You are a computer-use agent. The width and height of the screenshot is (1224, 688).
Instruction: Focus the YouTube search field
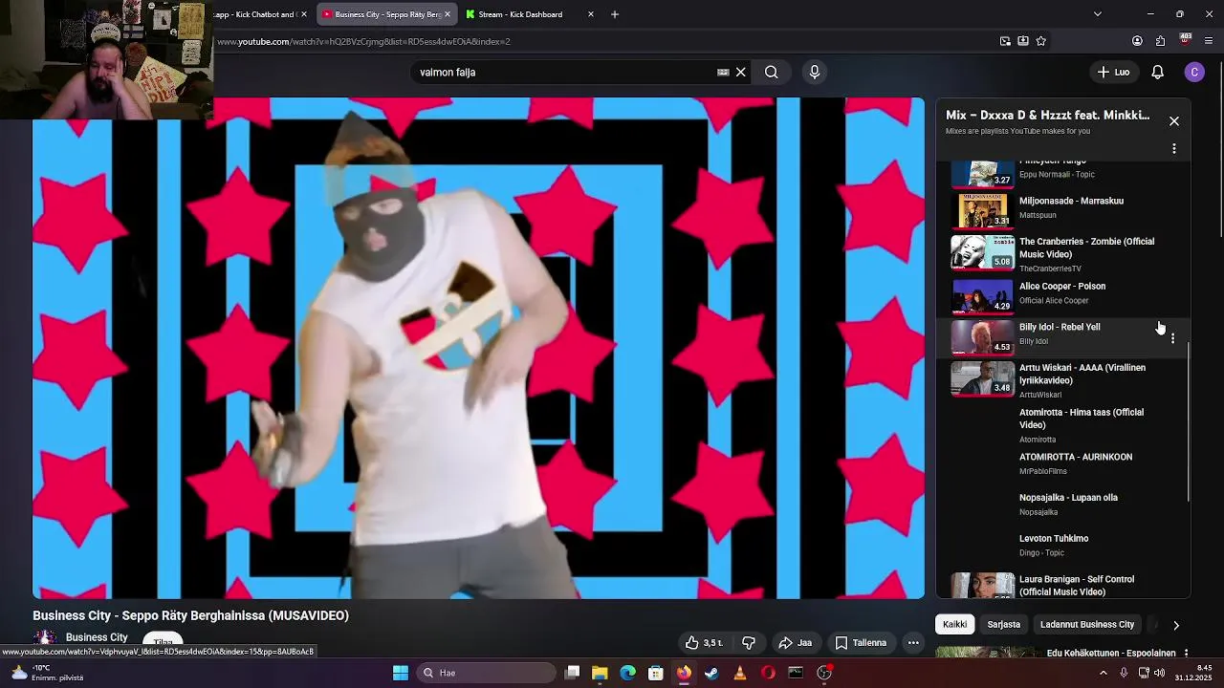[564, 72]
